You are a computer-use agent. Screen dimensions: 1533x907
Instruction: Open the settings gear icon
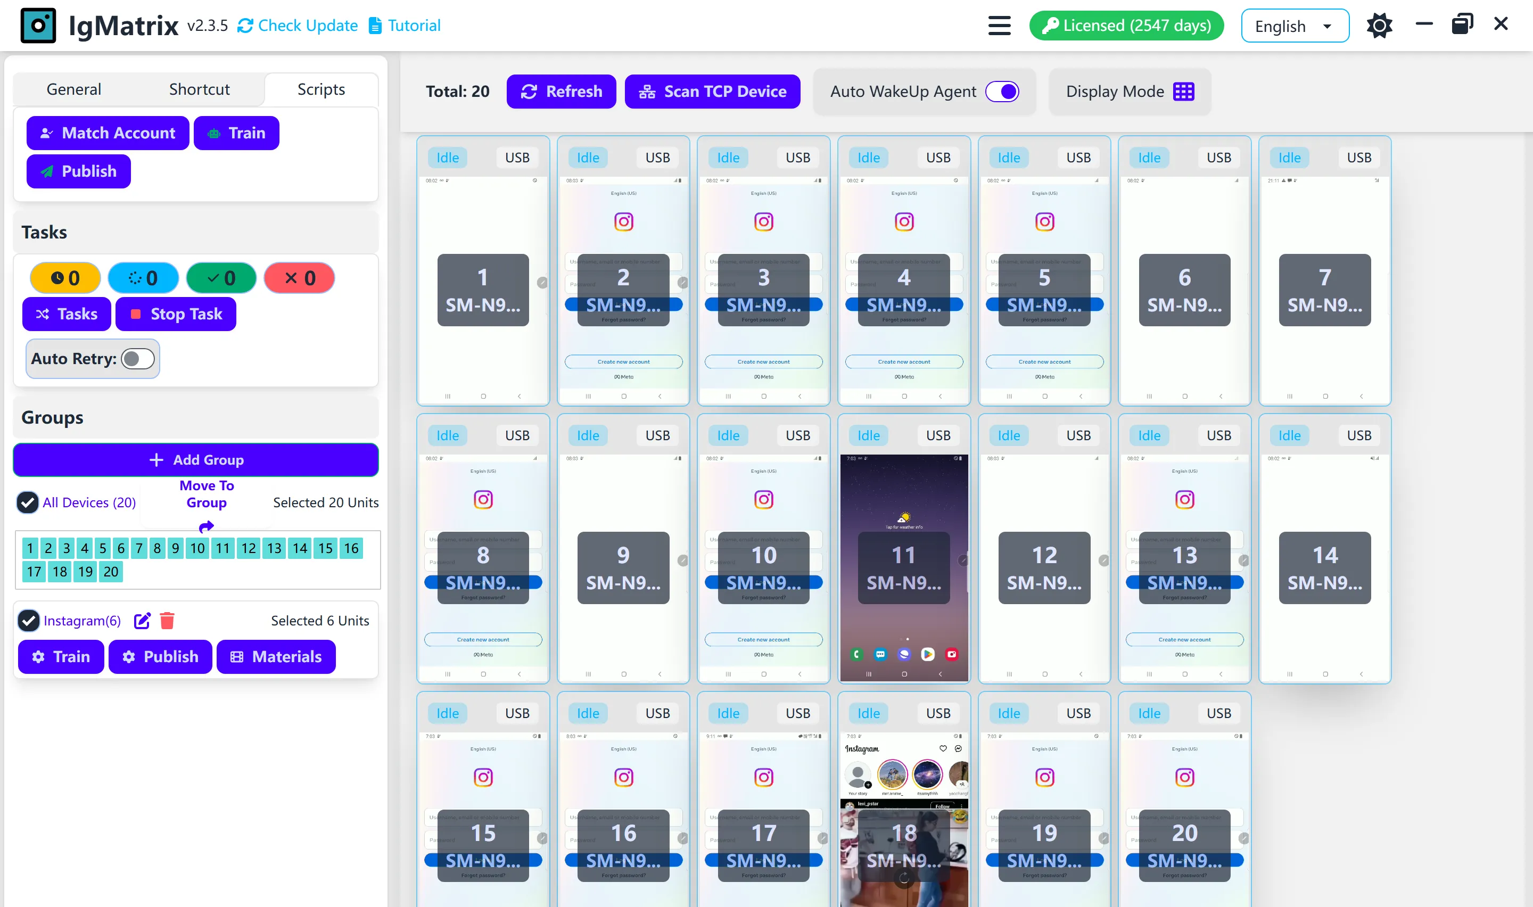[x=1379, y=25]
